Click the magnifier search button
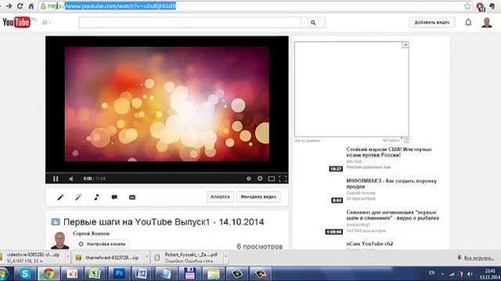Screen dimensions: 501x281 click(x=313, y=23)
